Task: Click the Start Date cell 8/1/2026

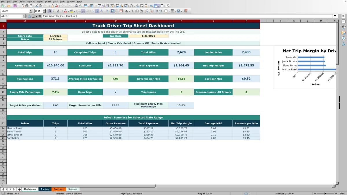Action: [55, 36]
